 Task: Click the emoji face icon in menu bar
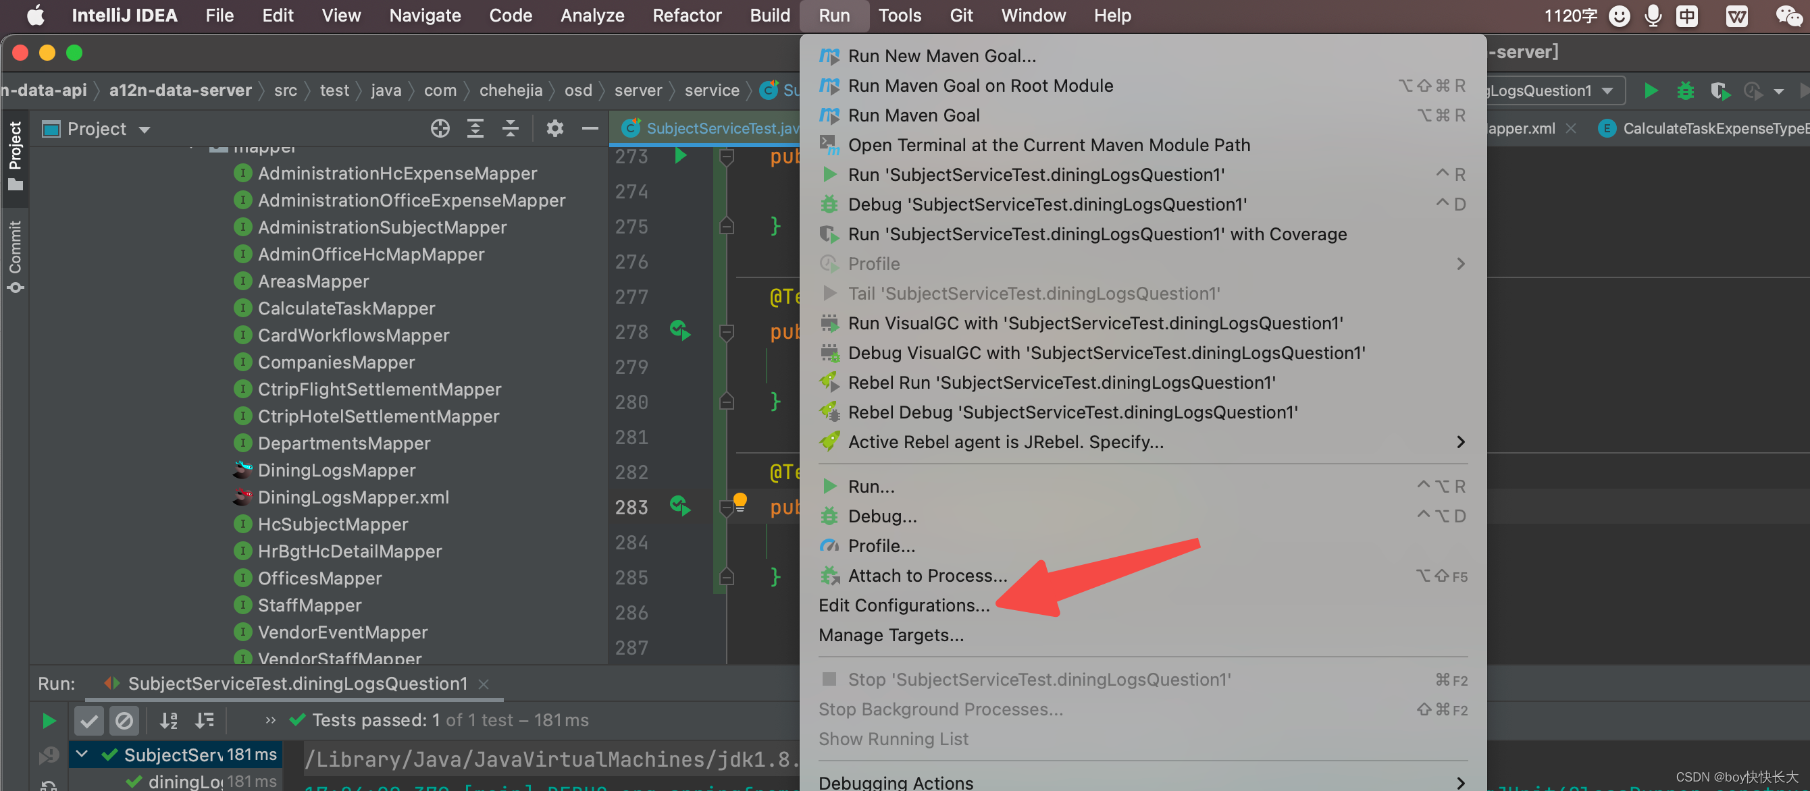point(1619,16)
